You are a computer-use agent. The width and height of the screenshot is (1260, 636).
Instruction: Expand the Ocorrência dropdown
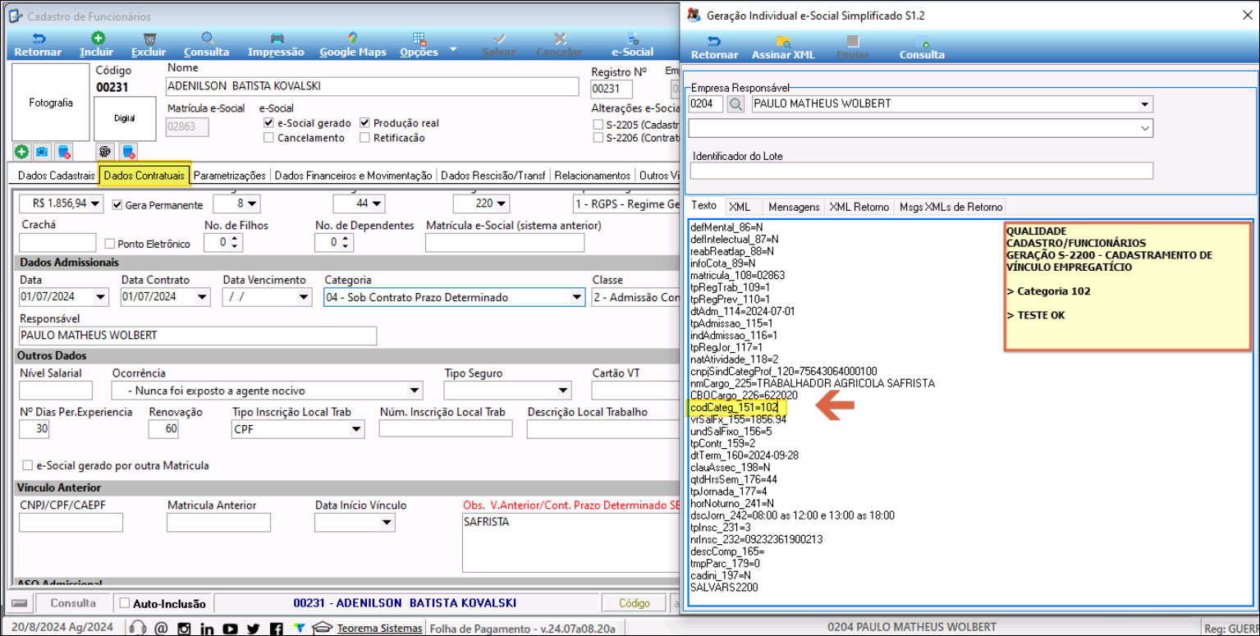point(415,391)
